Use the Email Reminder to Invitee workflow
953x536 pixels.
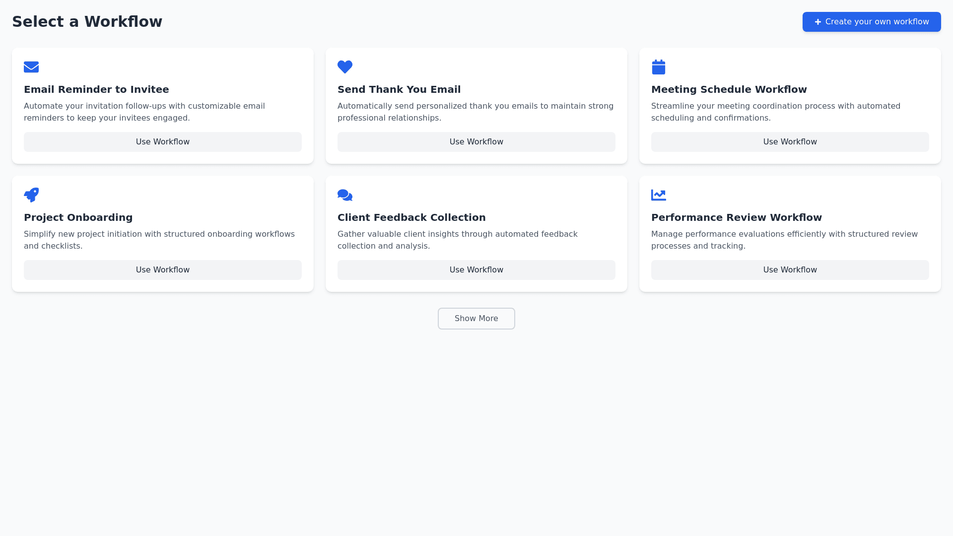click(163, 142)
